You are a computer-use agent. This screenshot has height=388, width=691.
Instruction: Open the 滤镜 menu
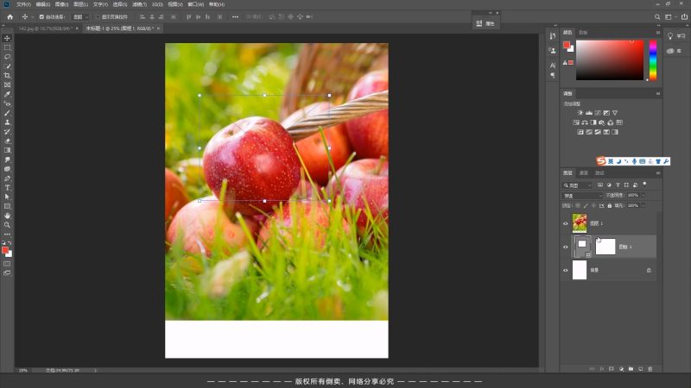click(x=137, y=4)
